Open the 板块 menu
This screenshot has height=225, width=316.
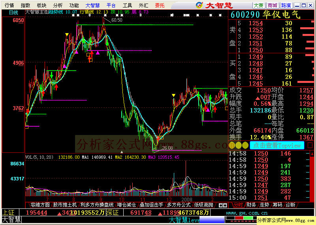[x=41, y=6]
